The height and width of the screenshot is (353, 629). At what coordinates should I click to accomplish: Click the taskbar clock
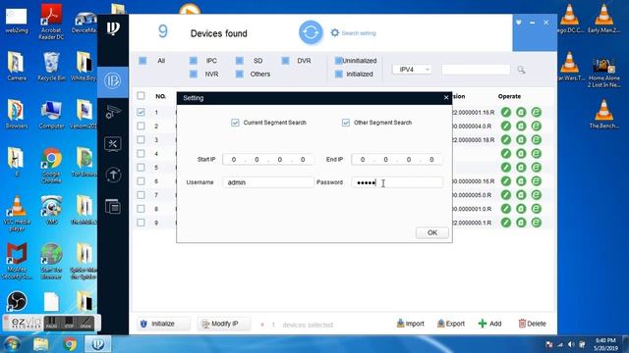pyautogui.click(x=605, y=344)
